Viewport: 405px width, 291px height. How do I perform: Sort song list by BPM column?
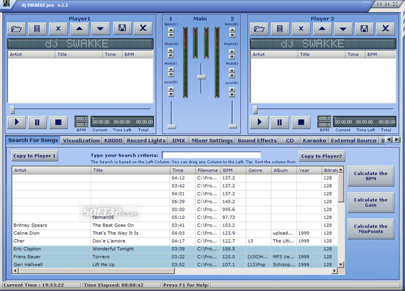(x=233, y=170)
